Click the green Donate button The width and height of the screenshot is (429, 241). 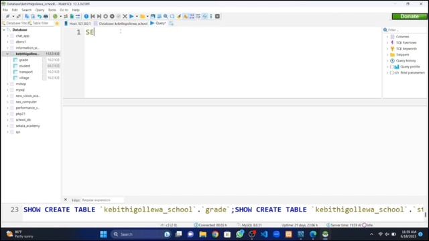pyautogui.click(x=410, y=16)
